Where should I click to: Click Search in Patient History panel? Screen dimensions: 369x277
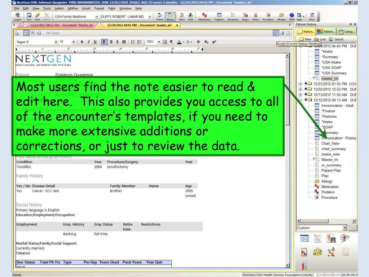coord(336,39)
